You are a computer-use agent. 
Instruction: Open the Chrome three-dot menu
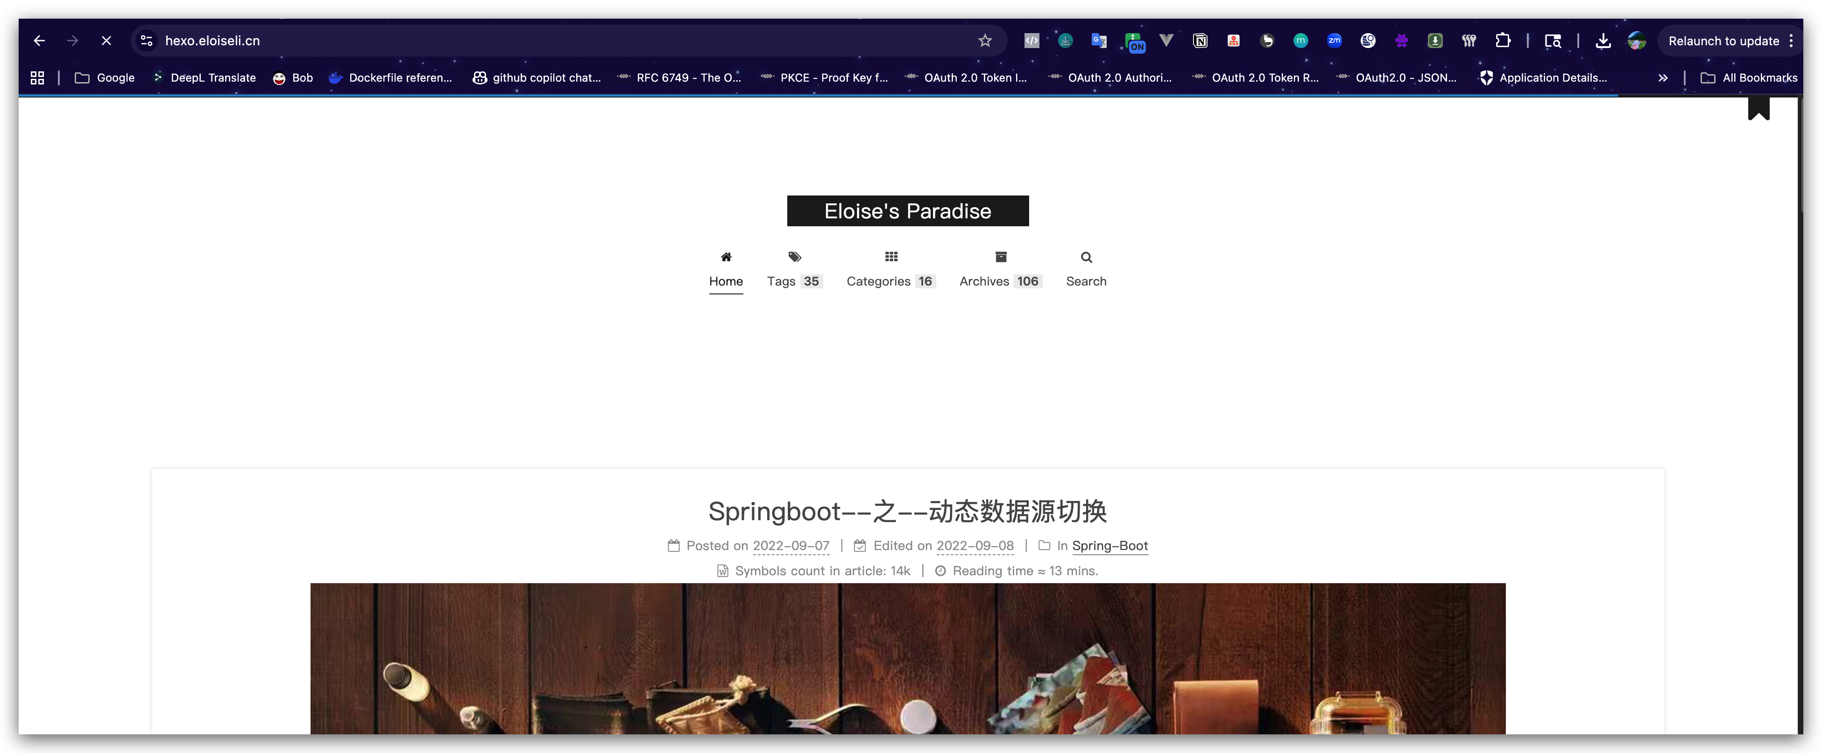[x=1792, y=40]
